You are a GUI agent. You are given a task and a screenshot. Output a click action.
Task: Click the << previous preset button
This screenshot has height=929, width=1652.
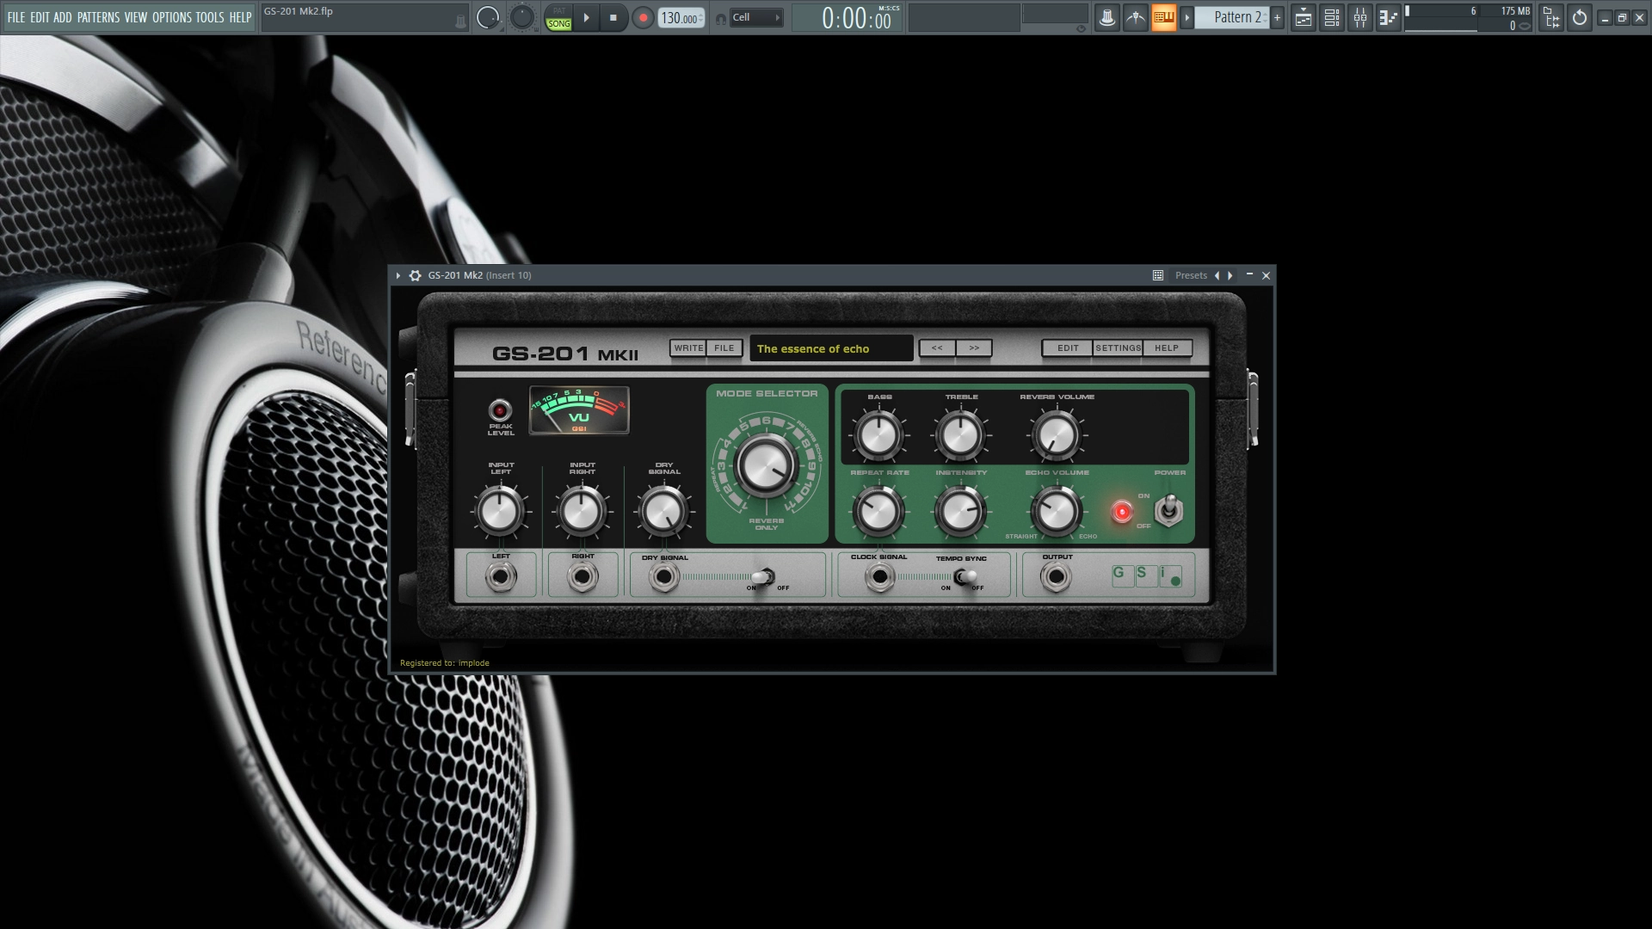point(937,348)
